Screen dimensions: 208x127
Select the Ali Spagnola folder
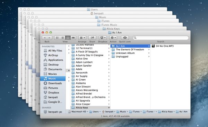coord(90,100)
